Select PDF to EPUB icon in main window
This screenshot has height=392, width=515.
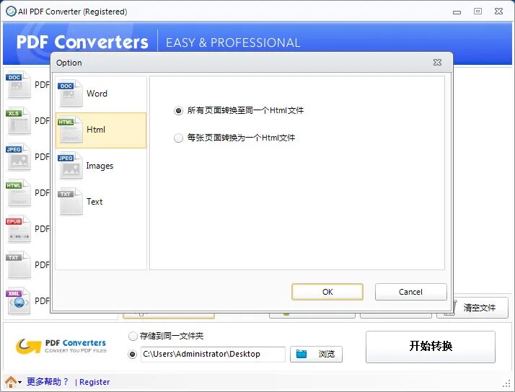19,229
